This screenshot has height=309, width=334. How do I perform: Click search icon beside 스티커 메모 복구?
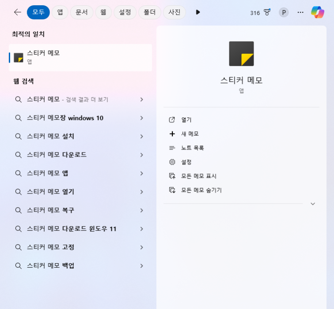pyautogui.click(x=19, y=210)
